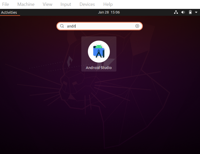Open the View menu
The width and height of the screenshot is (200, 154).
48,4
